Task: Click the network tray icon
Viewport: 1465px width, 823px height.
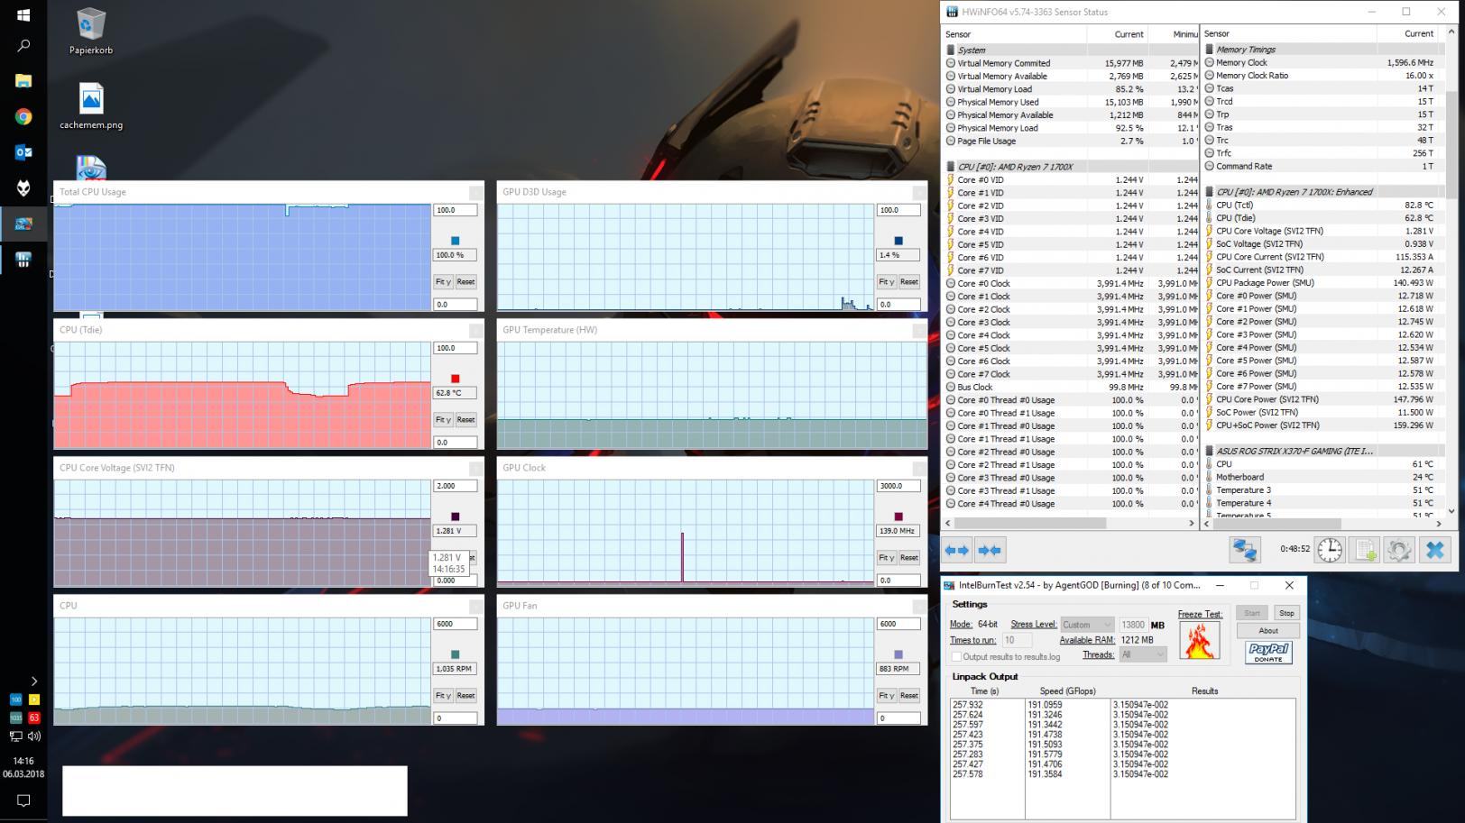Action: [x=15, y=736]
